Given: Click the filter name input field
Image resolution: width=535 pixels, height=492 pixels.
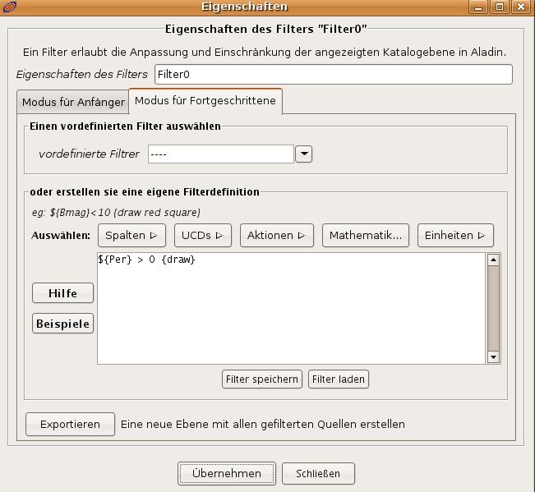Looking at the screenshot, I should tap(333, 74).
